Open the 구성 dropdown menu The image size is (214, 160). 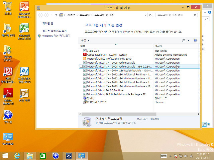(x=85, y=40)
